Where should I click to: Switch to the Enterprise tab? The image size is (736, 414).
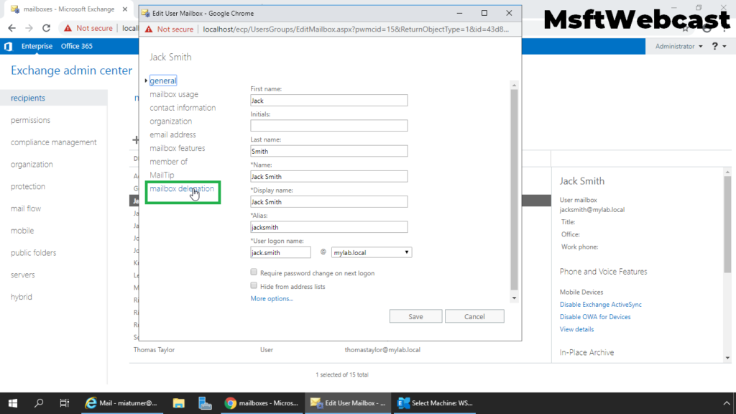tap(37, 46)
